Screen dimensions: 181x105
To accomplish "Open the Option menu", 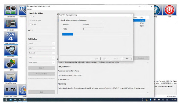I will [30, 9].
